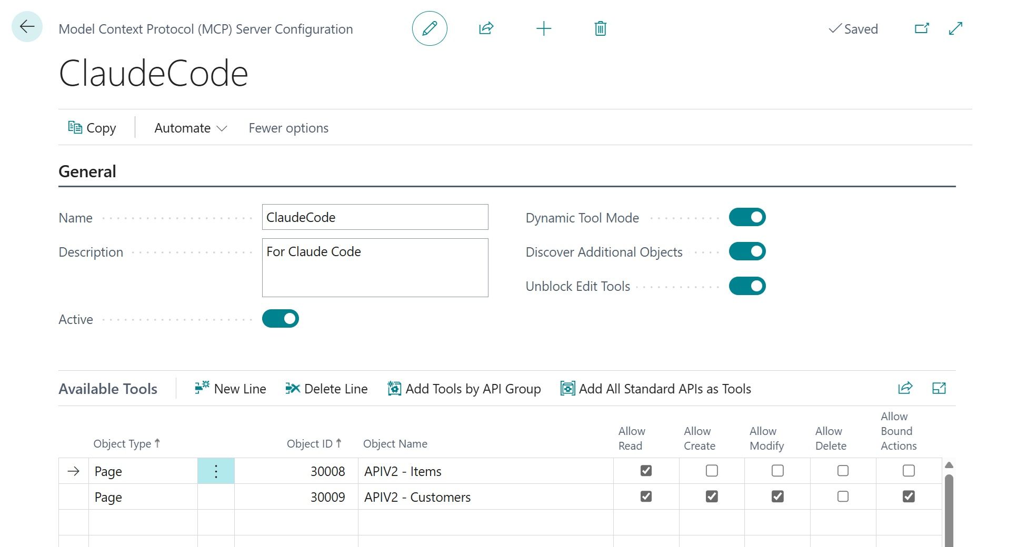Expand the Automate dropdown menu

pyautogui.click(x=190, y=128)
